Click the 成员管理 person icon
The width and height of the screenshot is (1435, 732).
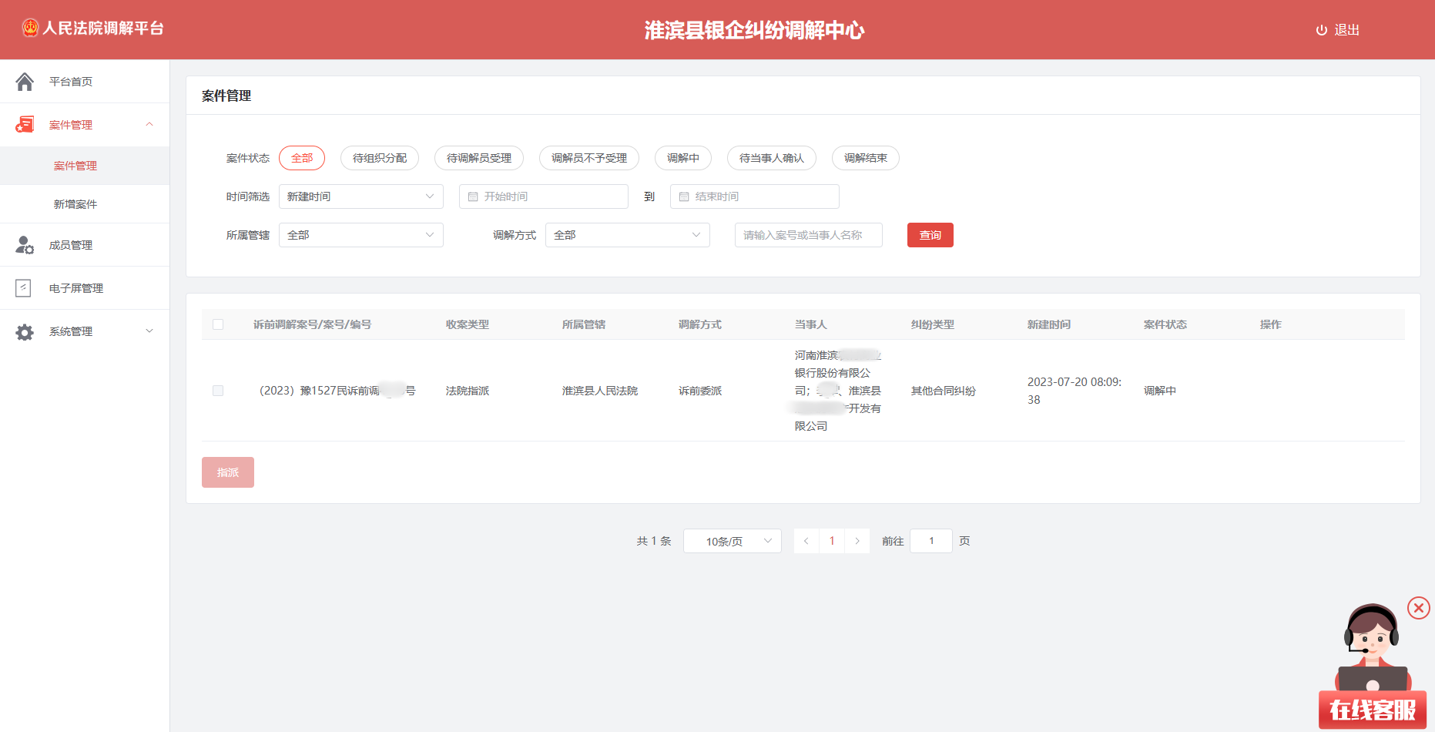click(x=25, y=245)
